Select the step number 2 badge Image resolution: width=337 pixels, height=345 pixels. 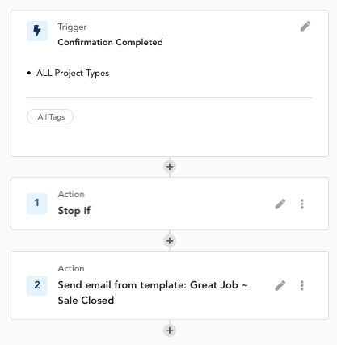[37, 285]
